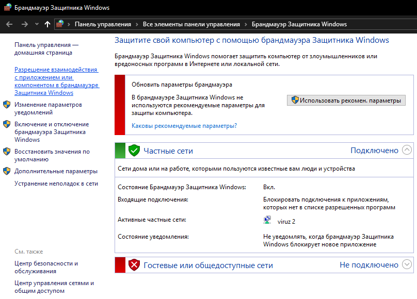
Task: Open Каковы рекомендуемые параметры? help link
Action: tap(184, 126)
